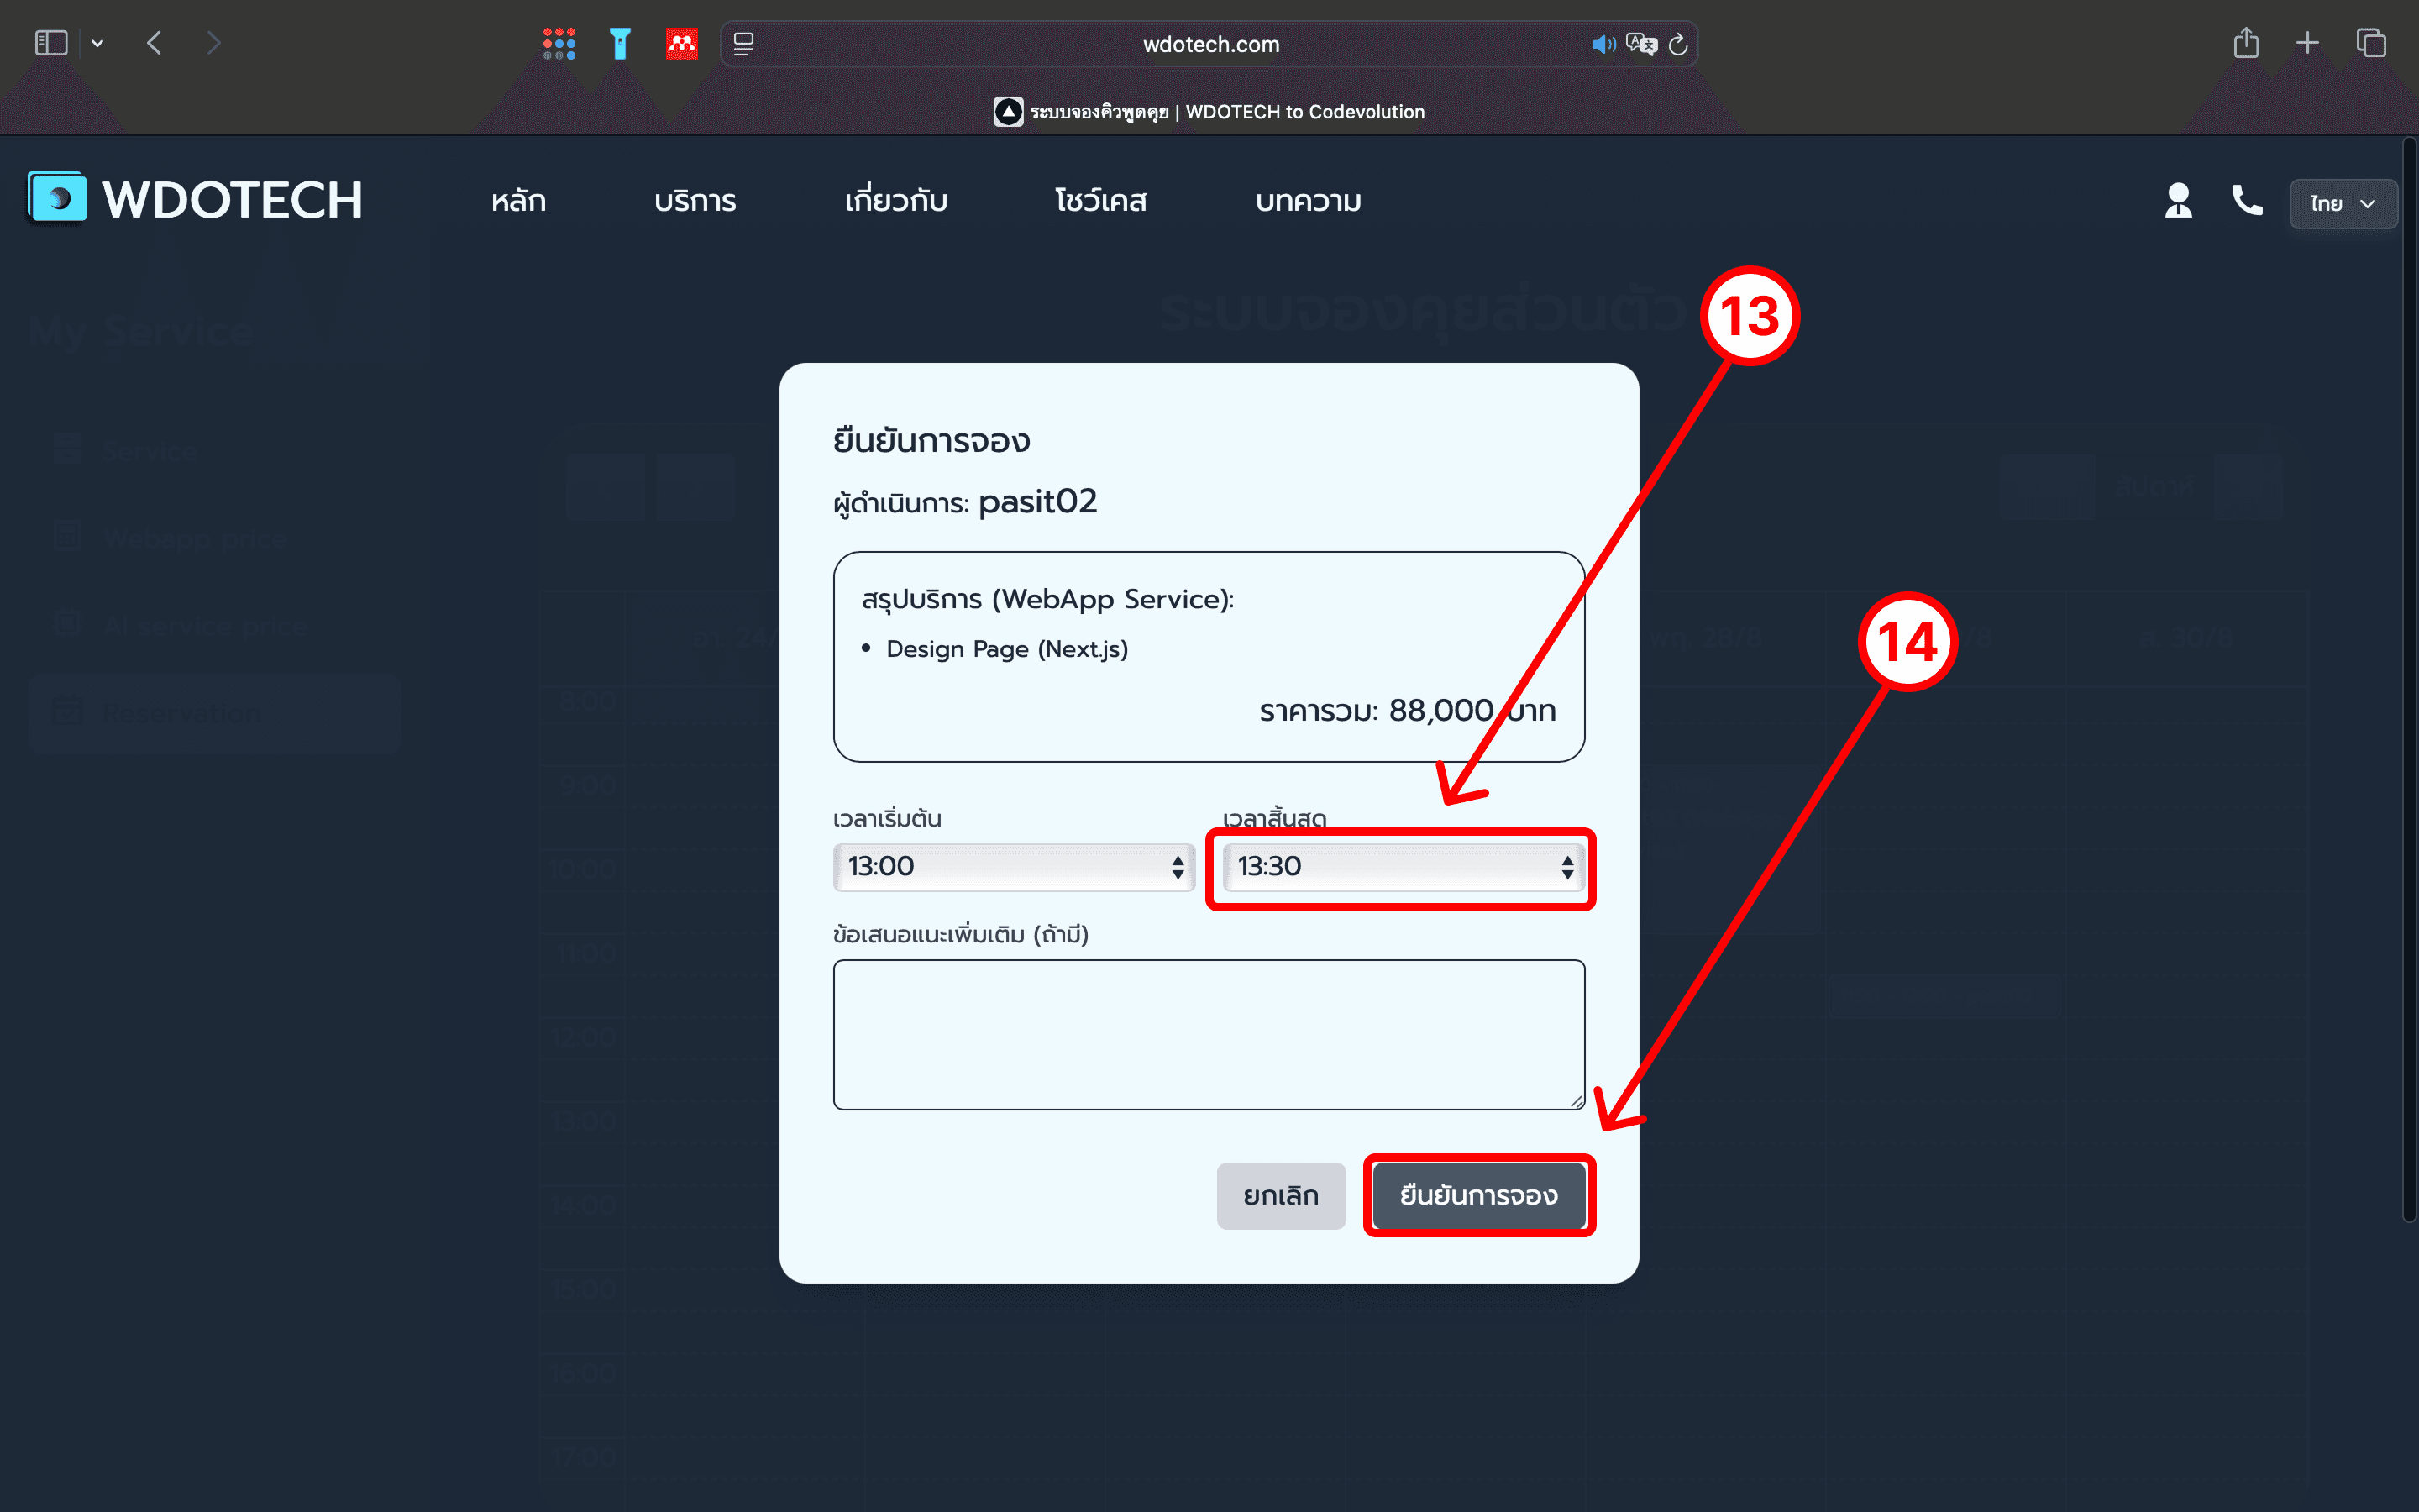Open the บทความ menu item
2419x1512 pixels.
[1308, 201]
